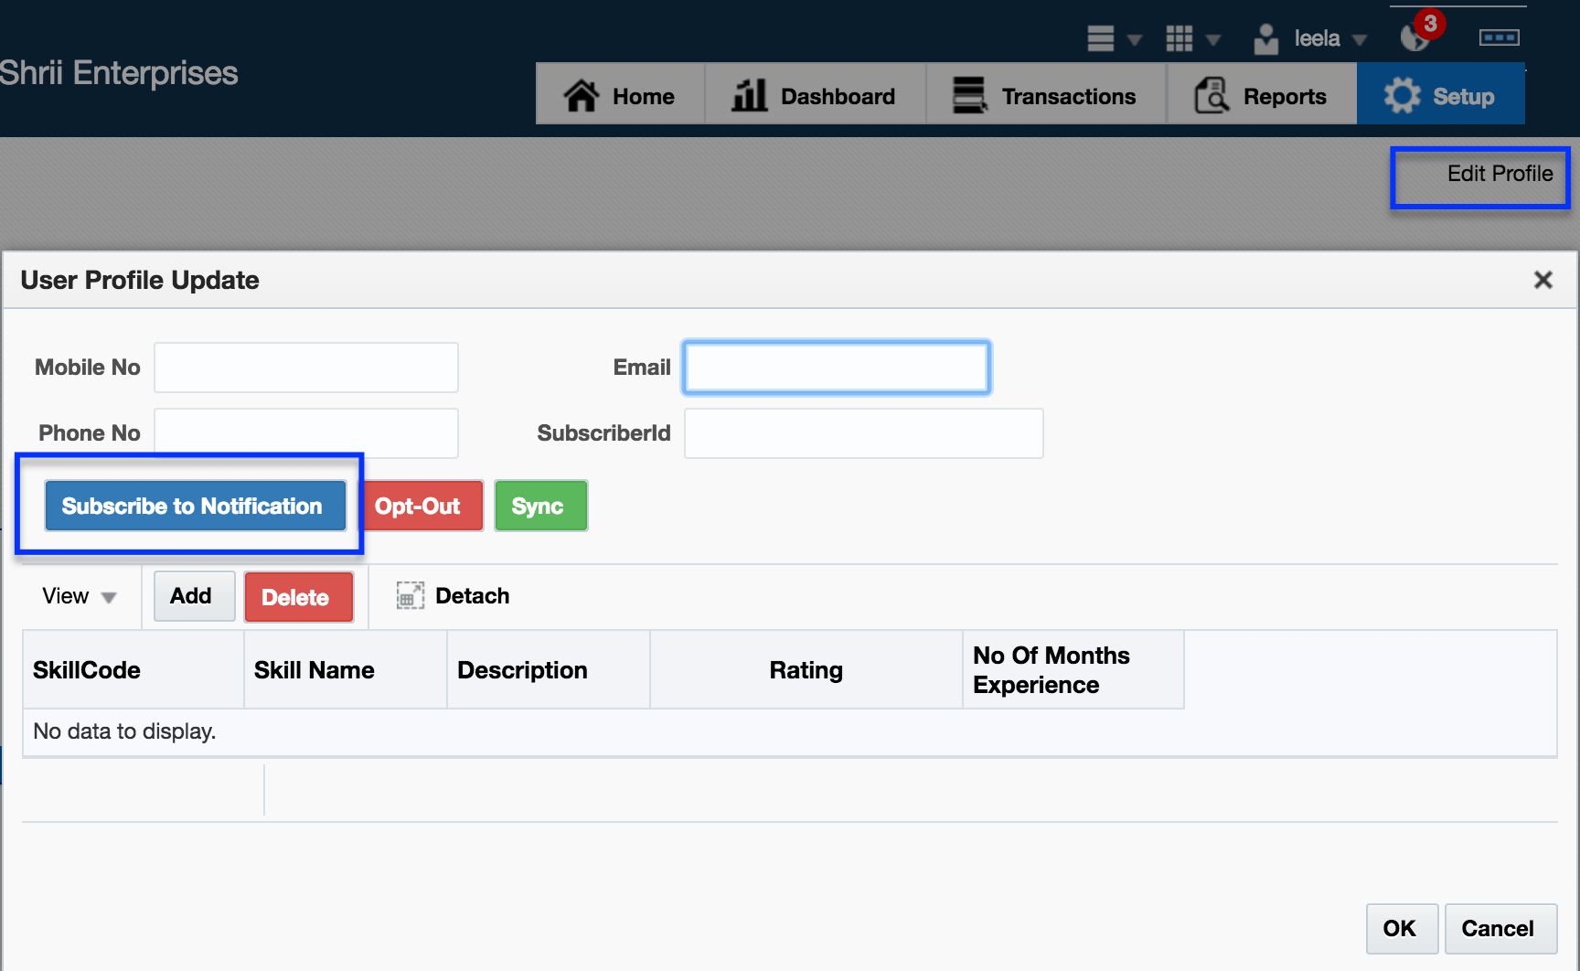The height and width of the screenshot is (971, 1580).
Task: Open the Transactions tab
Action: tap(1045, 96)
